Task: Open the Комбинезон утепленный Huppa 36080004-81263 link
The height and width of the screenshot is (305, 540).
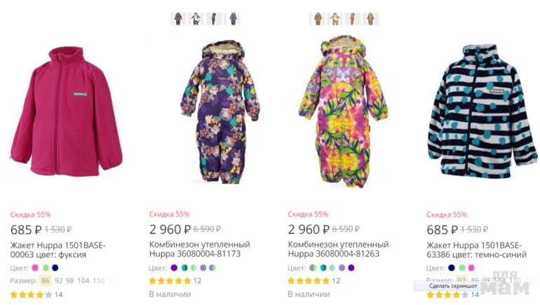Action: point(338,249)
